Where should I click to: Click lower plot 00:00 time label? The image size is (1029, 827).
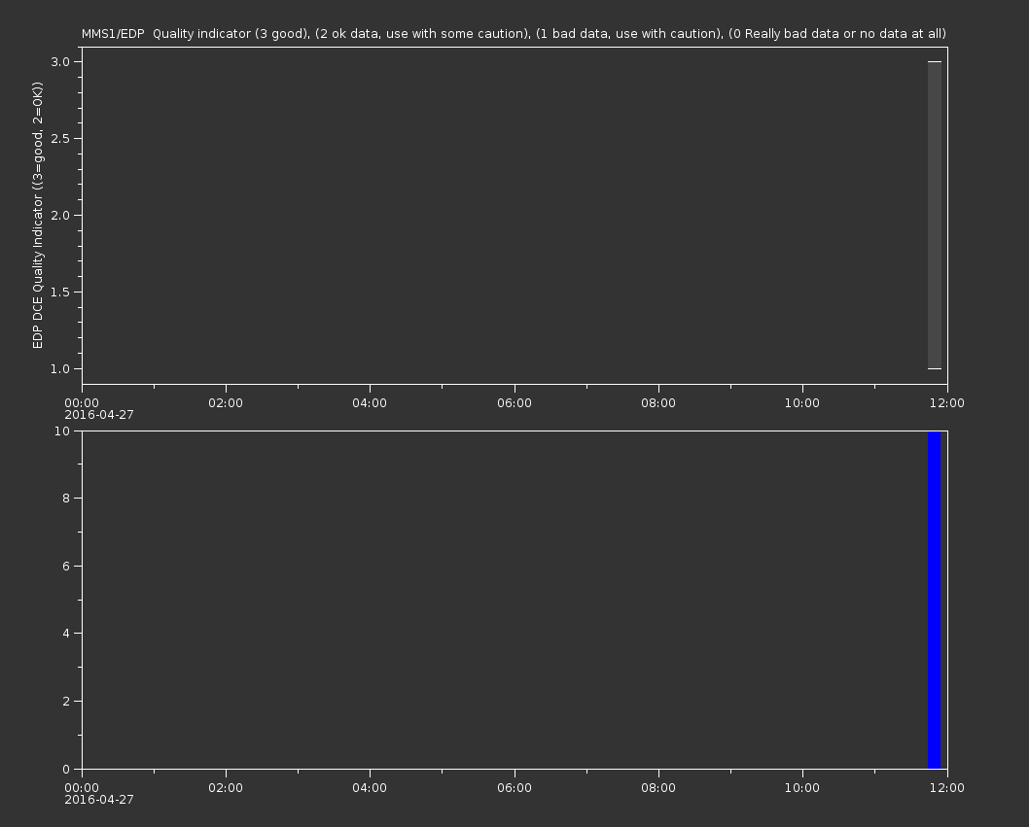pyautogui.click(x=82, y=788)
